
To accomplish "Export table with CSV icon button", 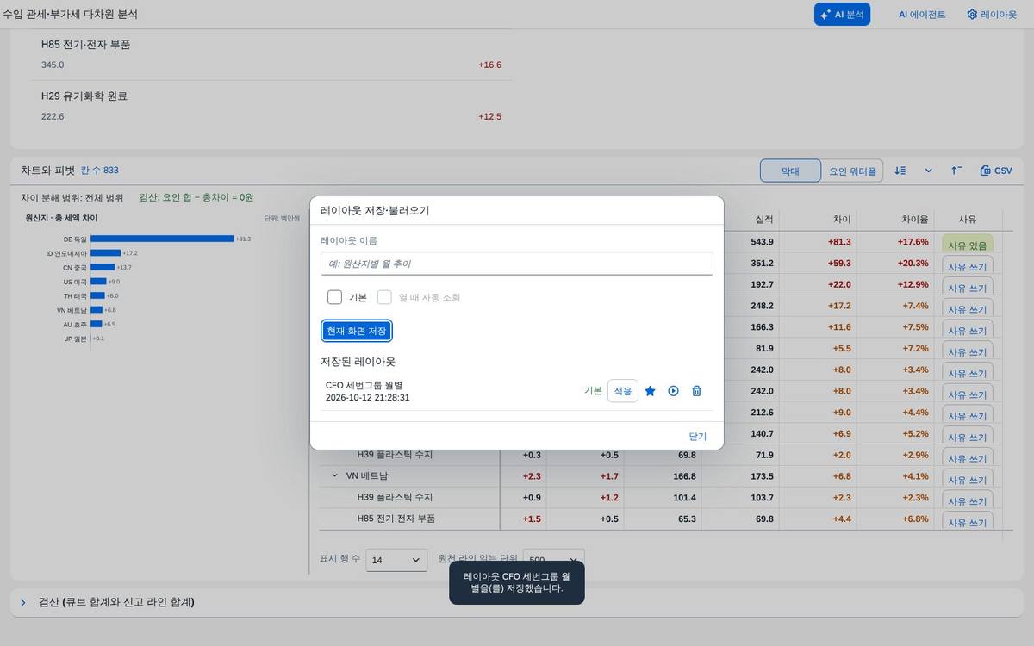I will pos(996,171).
